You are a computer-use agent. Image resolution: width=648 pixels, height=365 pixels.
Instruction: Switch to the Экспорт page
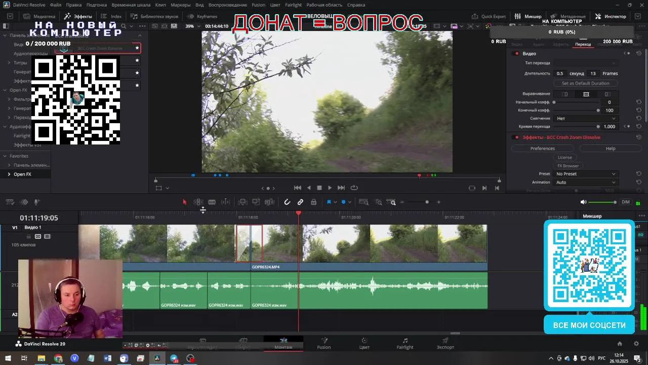(x=445, y=344)
